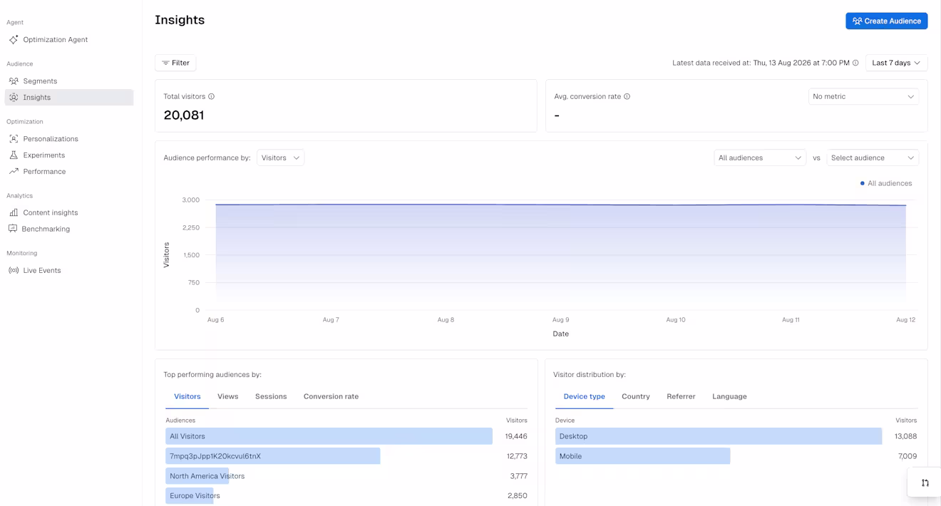Click the All Visitors audience bar
Image resolution: width=941 pixels, height=506 pixels.
point(329,436)
